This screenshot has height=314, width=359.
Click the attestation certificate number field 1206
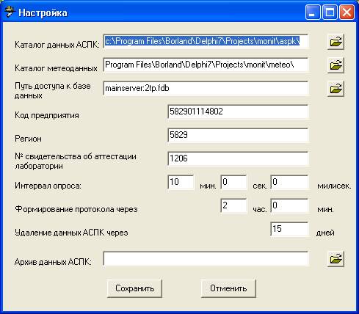click(238, 158)
